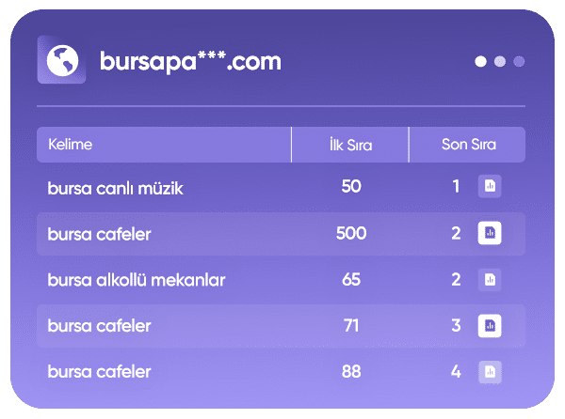Click first rank value 65

pyautogui.click(x=351, y=280)
